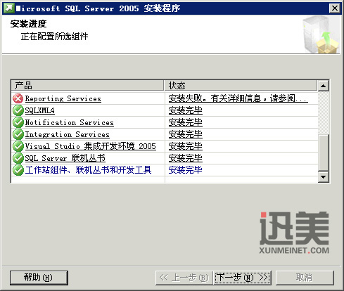Click the 下一步(N) button
This screenshot has width=344, height=291.
pos(243,278)
